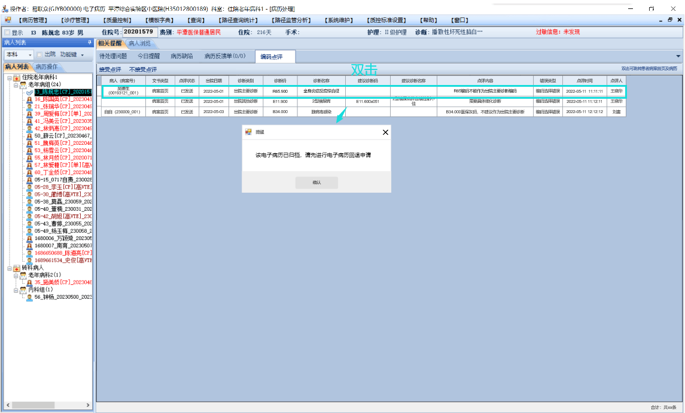Collapse the 老年病科2(1) tree node

[x=16, y=276]
